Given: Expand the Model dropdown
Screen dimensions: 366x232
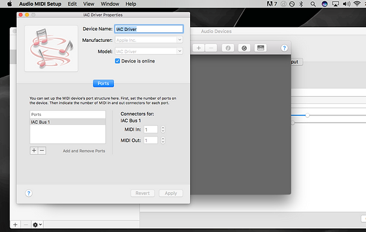Looking at the screenshot, I should [x=180, y=51].
